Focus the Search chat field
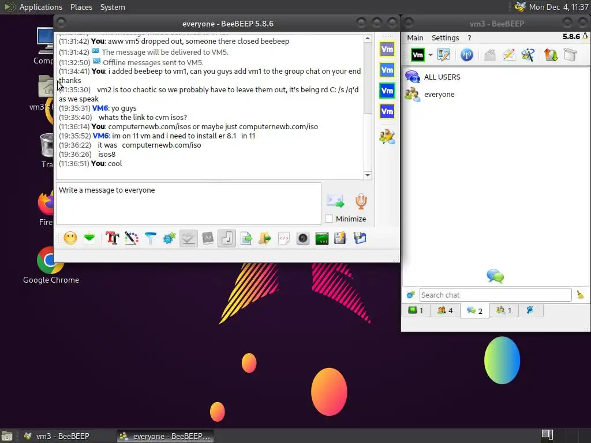Screen dimensions: 591x443 coord(495,295)
